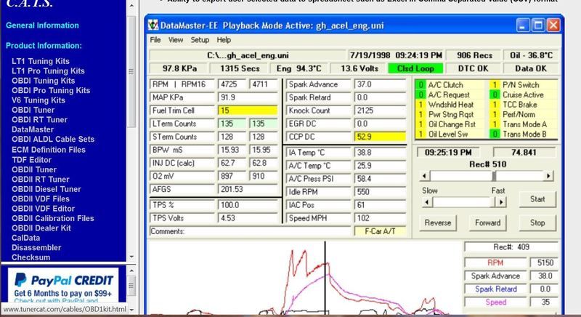This screenshot has width=581, height=317.
Task: Click left arrow of speed Slow/Fast slider
Action: pyautogui.click(x=427, y=202)
